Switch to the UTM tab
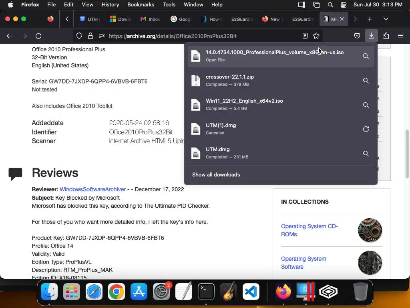Screen dimensions: 410x308 [x=90, y=19]
